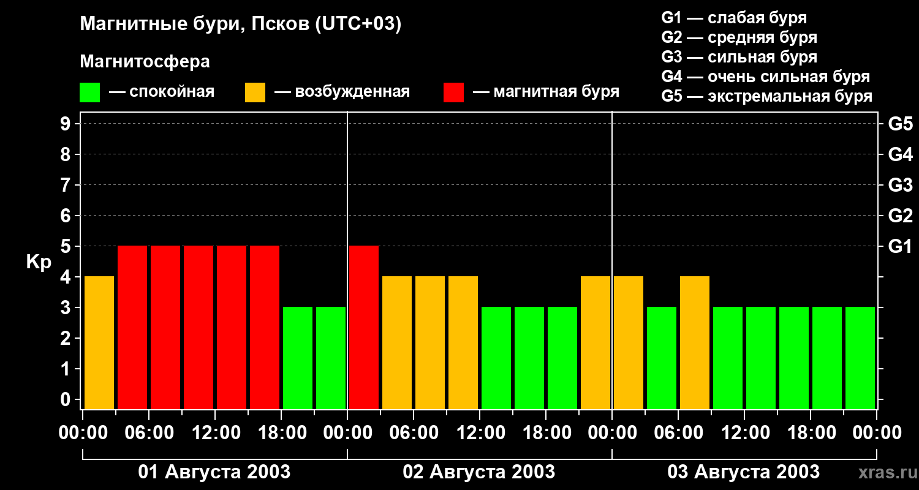The width and height of the screenshot is (919, 490).
Task: Click the 'G4' right axis label
Action: 901,154
